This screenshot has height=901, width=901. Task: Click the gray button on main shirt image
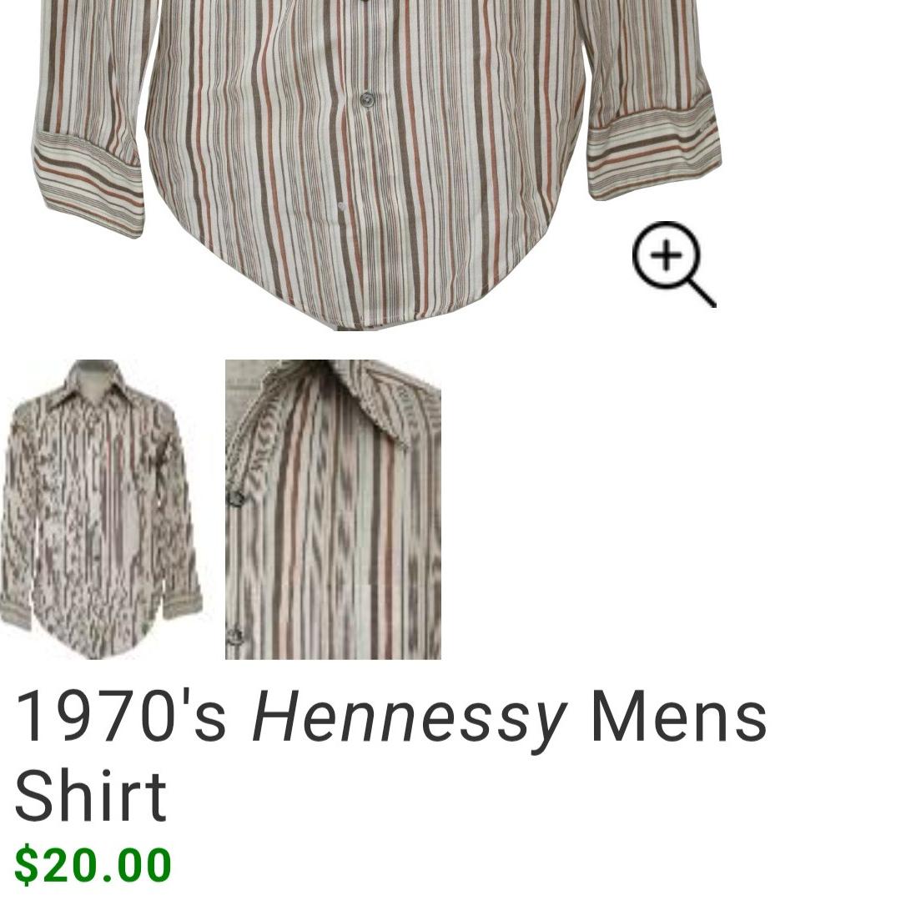coord(366,101)
